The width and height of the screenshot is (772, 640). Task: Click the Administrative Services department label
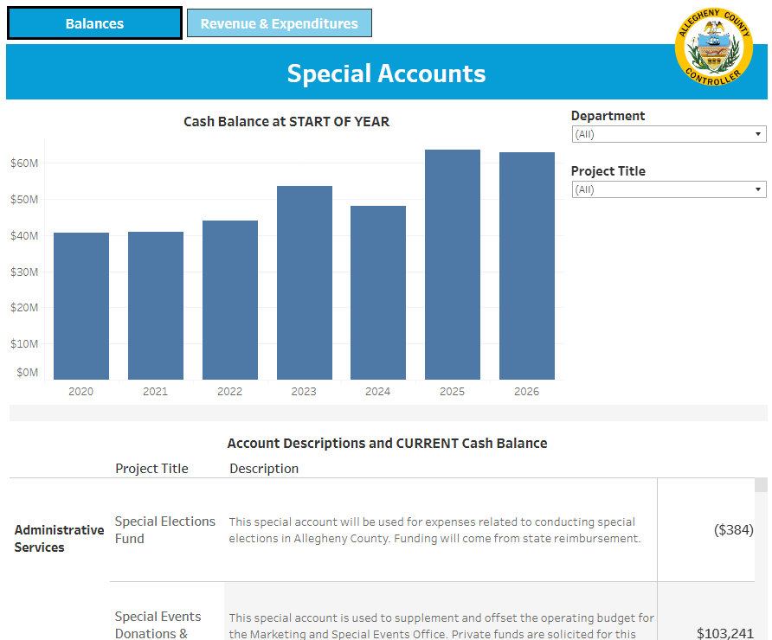[59, 539]
